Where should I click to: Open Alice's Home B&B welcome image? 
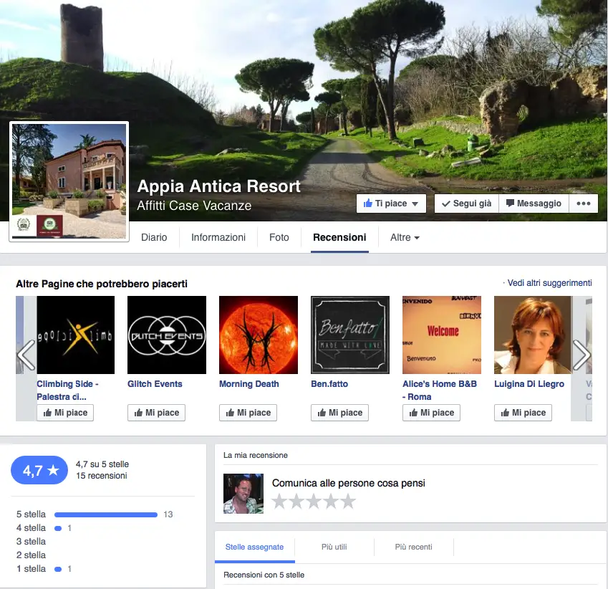coord(442,335)
